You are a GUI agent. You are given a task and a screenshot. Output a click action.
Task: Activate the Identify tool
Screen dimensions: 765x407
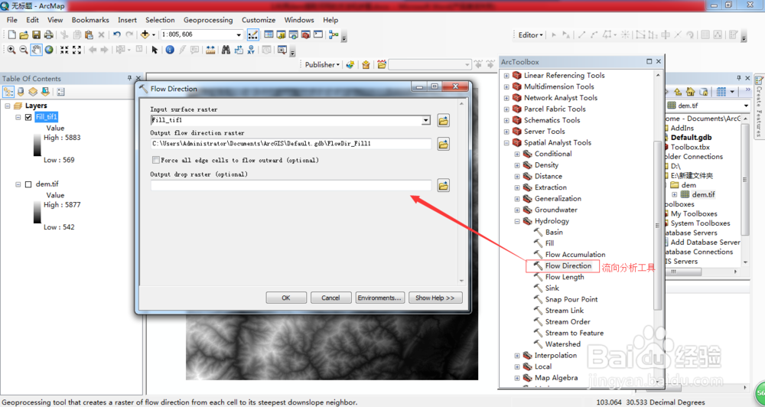[x=170, y=50]
